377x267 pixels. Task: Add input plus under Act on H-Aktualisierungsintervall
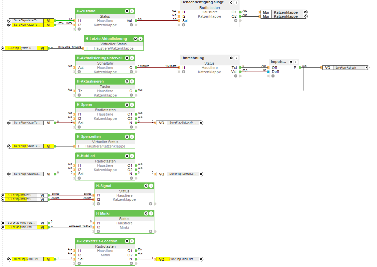pyautogui.click(x=79, y=72)
